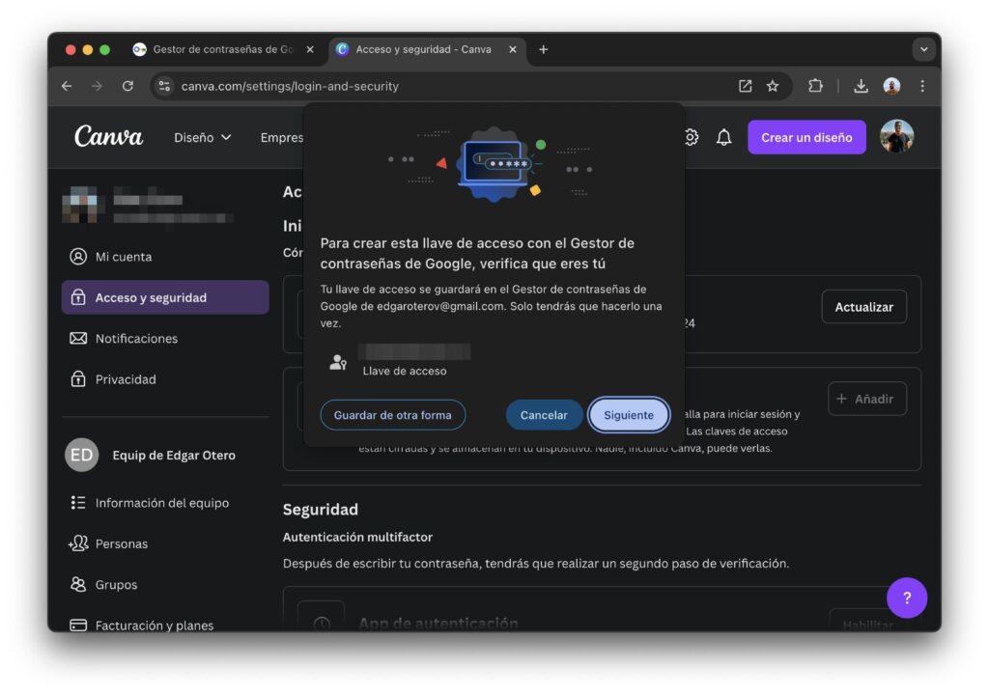Click the passkey user icon in dialog

tap(338, 362)
